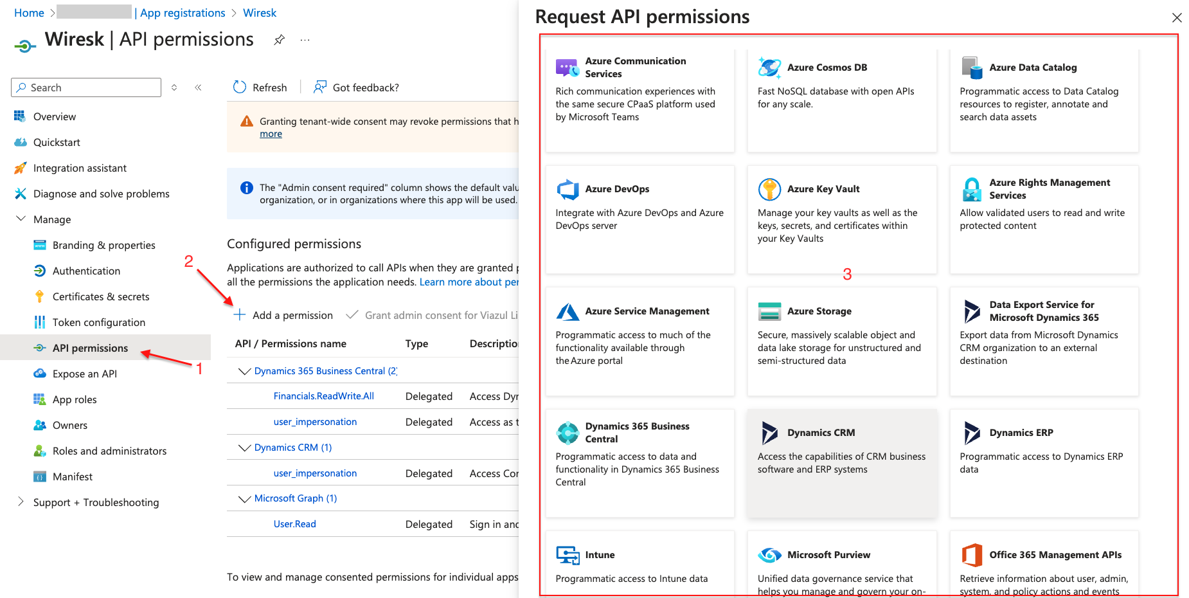The image size is (1189, 598).
Task: Open Authentication settings
Action: (86, 271)
